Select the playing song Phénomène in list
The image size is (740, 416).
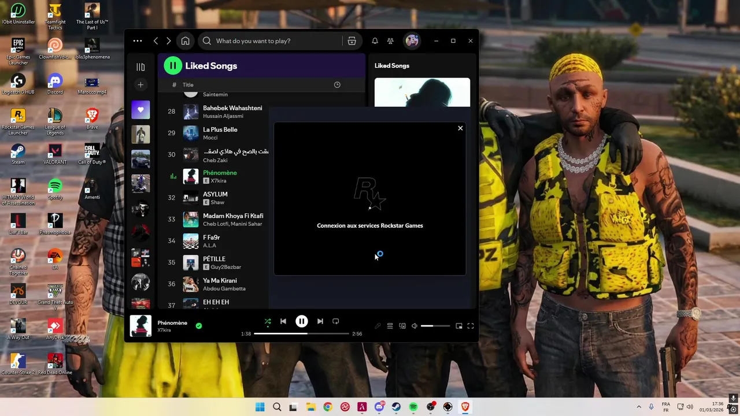tap(220, 173)
